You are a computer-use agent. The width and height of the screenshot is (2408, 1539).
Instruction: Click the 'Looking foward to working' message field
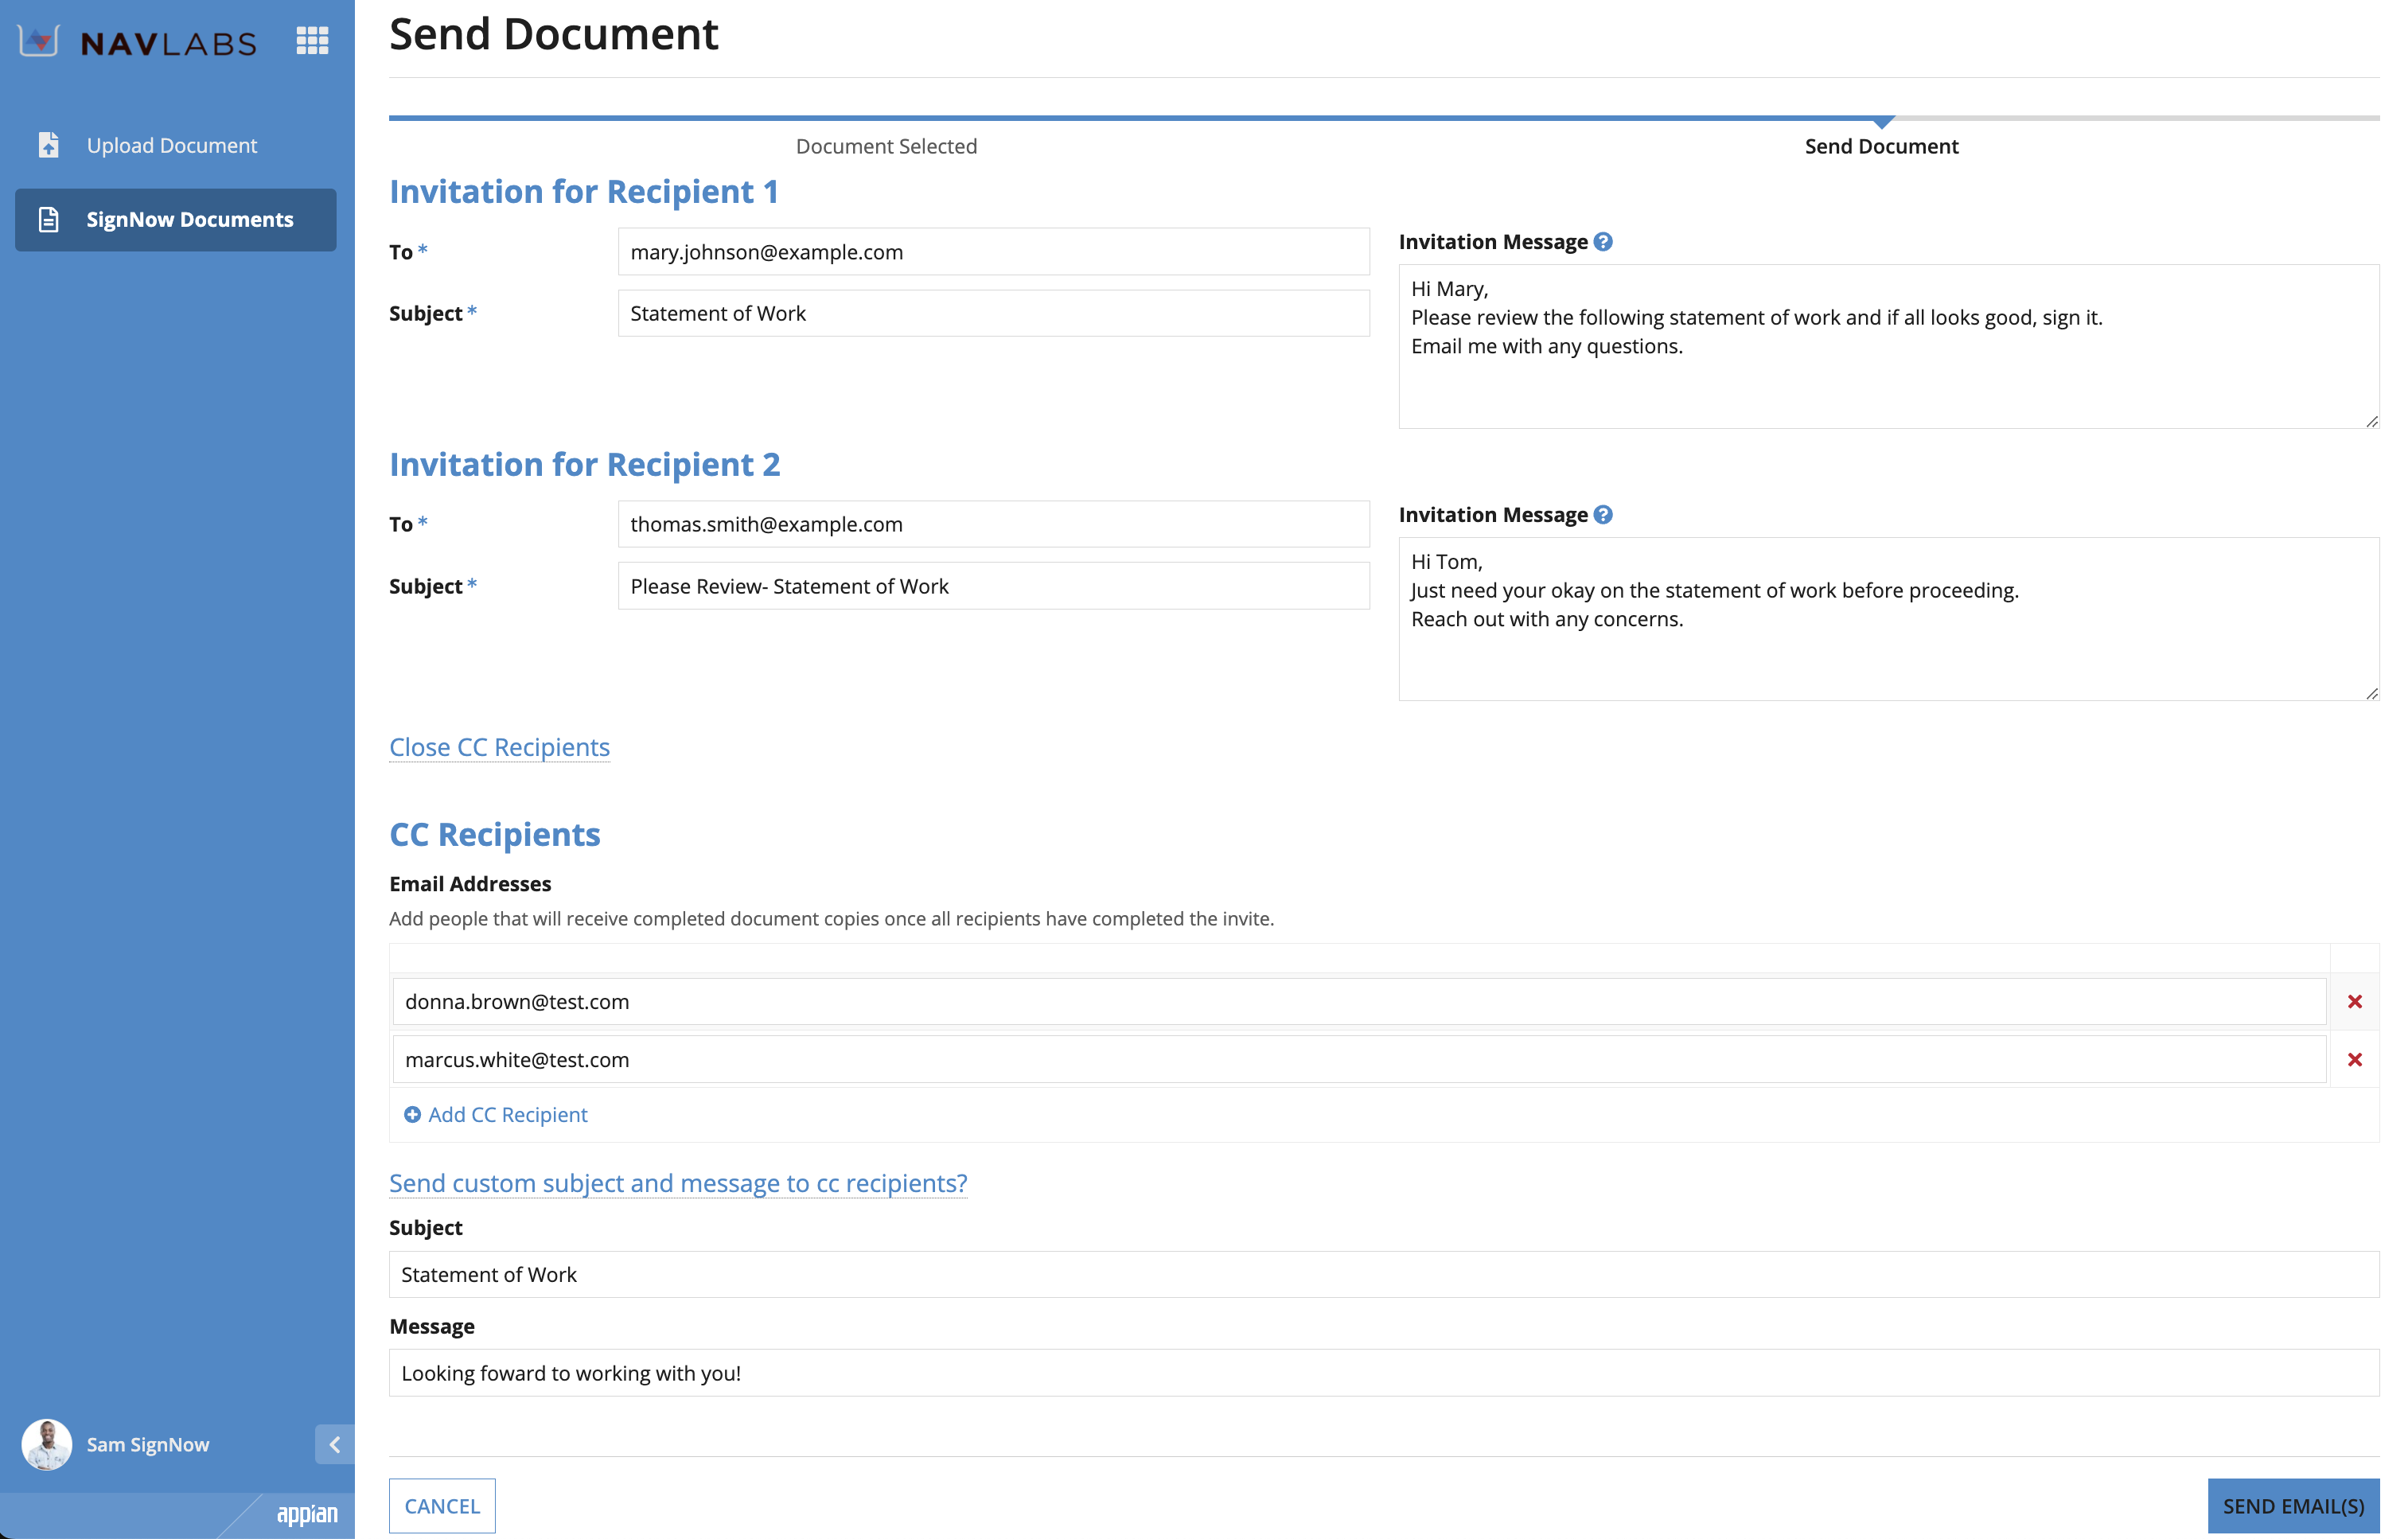click(1384, 1373)
